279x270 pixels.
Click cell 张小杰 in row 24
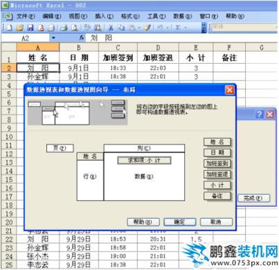(38, 256)
